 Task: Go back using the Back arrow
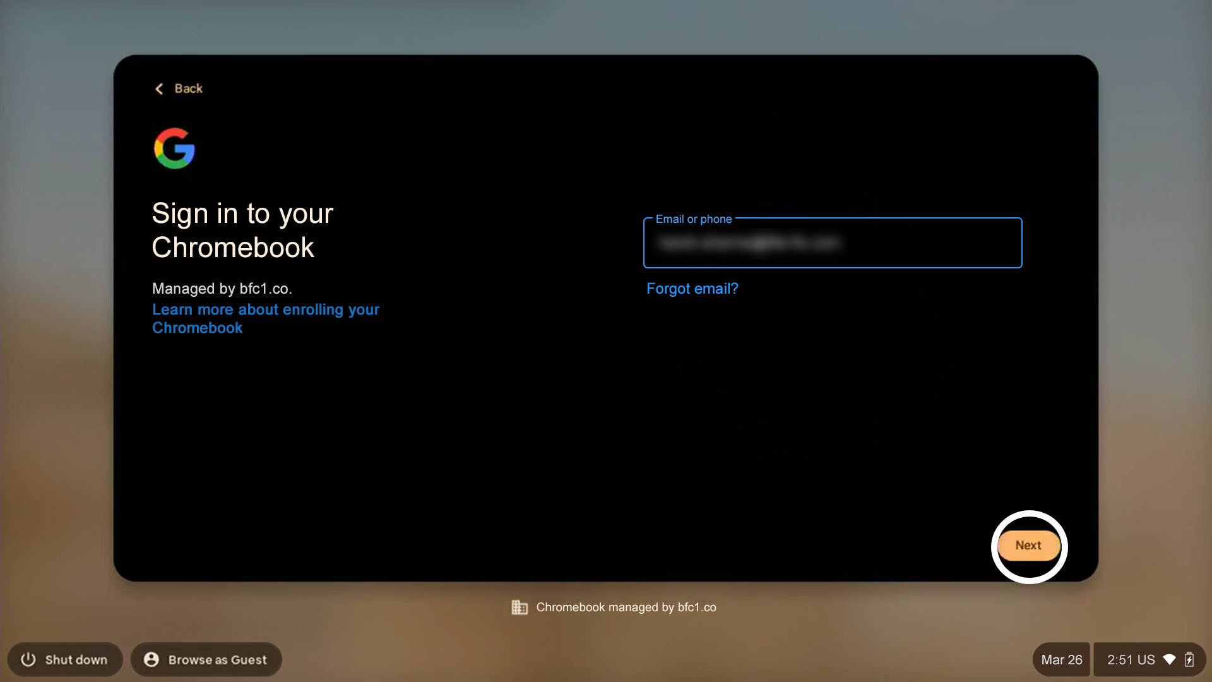pos(179,88)
